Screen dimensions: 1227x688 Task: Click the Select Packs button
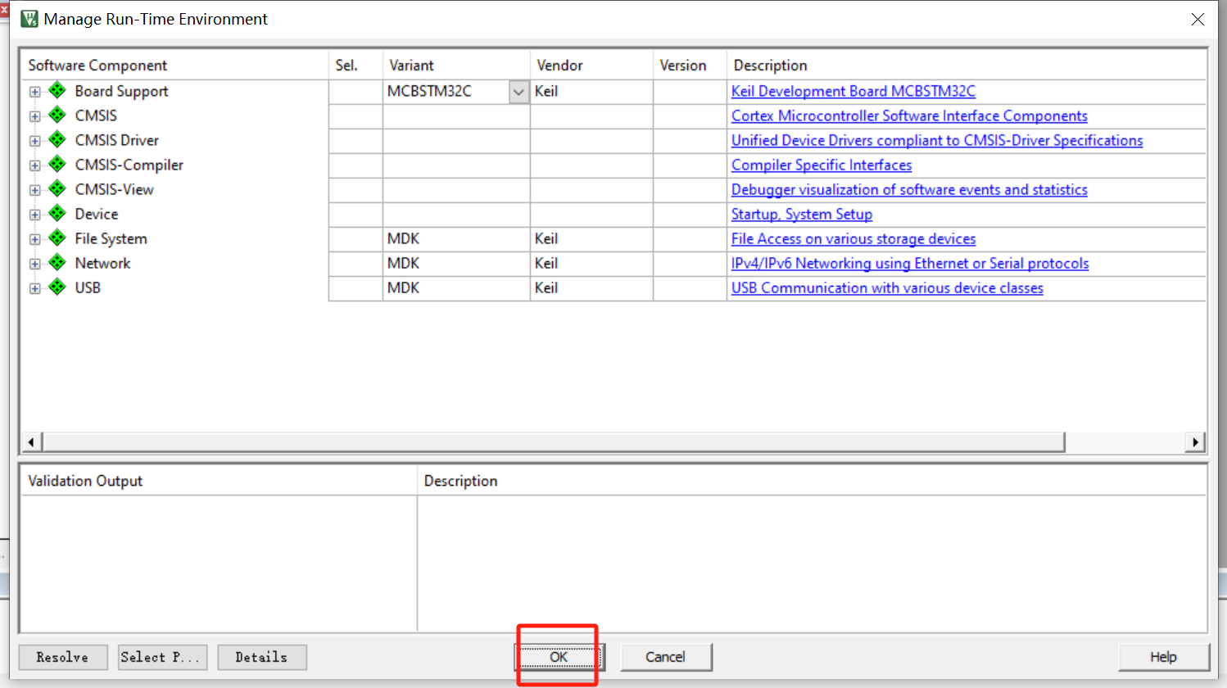click(x=162, y=657)
